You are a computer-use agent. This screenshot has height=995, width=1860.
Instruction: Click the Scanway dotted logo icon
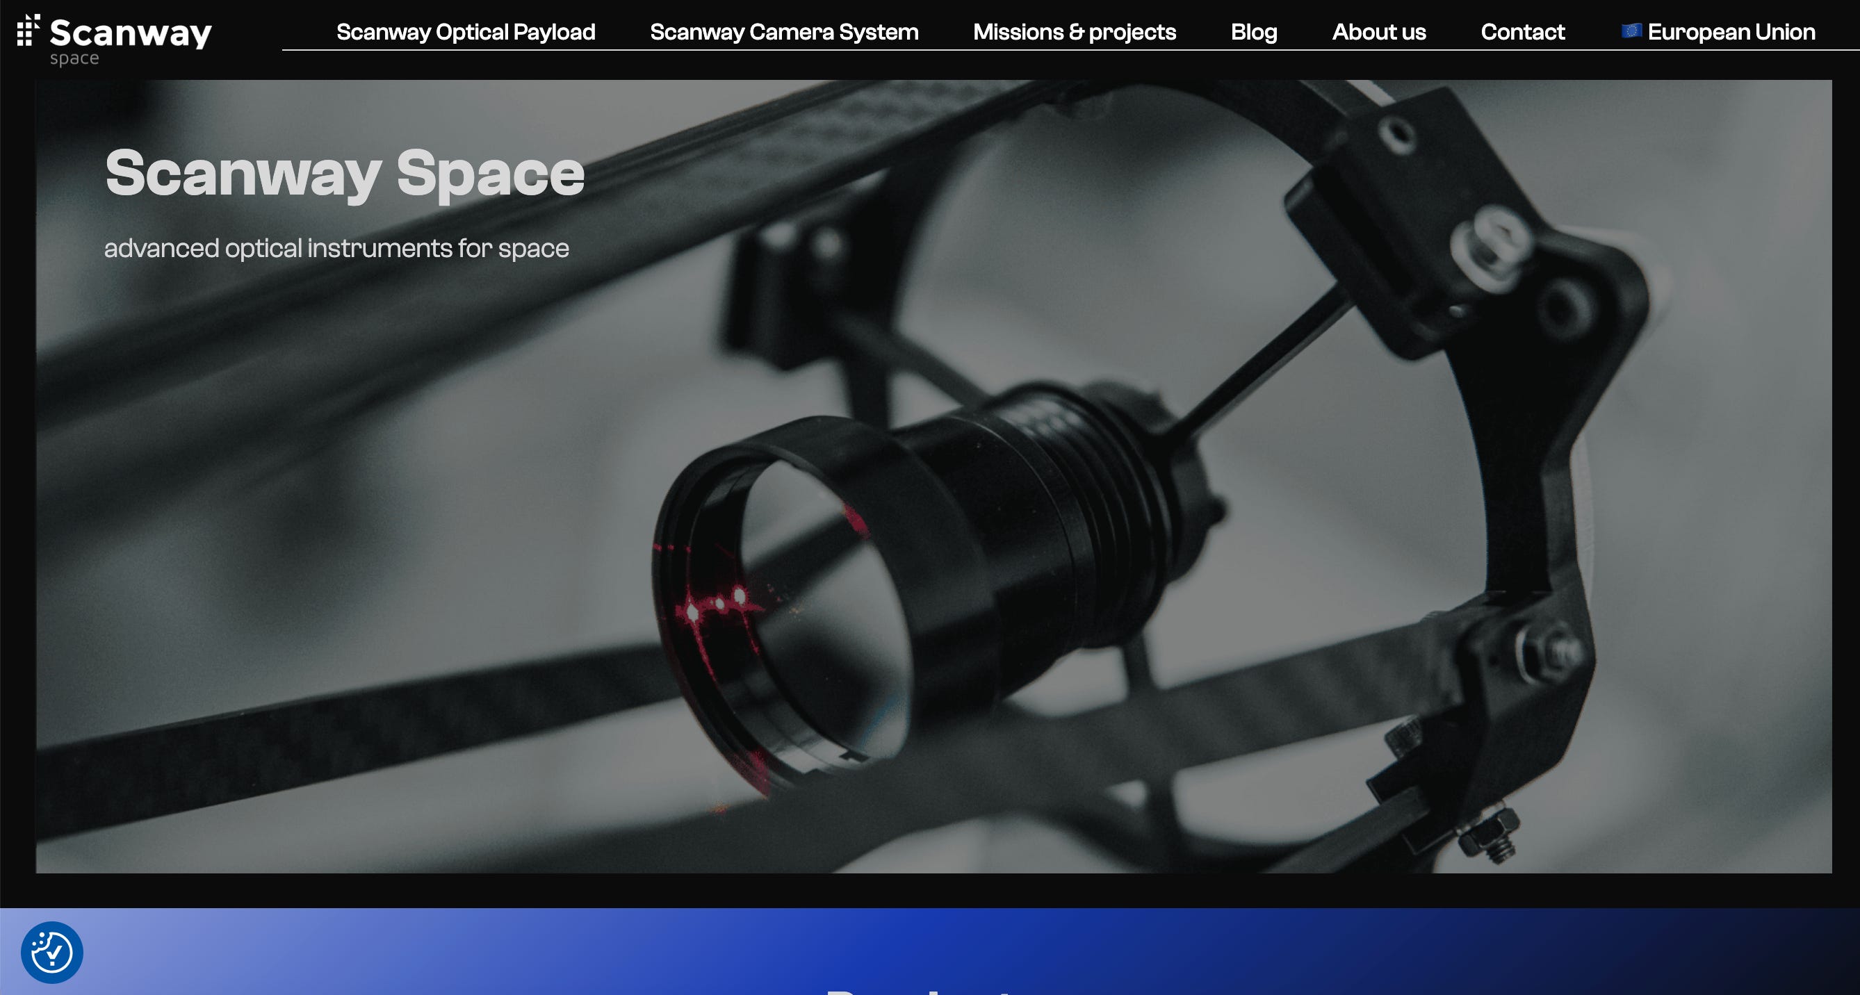pyautogui.click(x=27, y=31)
